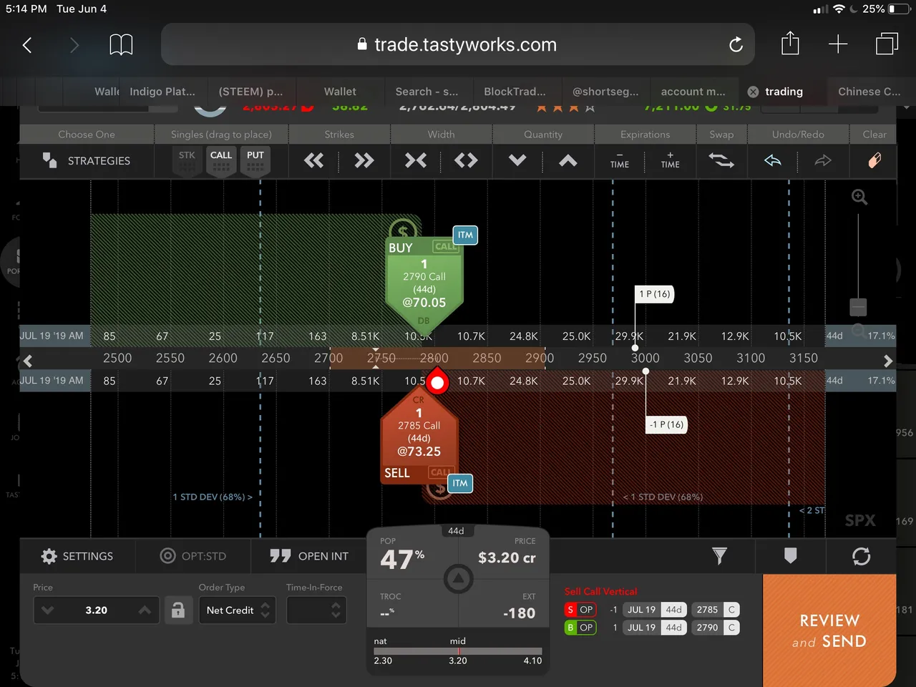The image size is (916, 687).
Task: Click the round price dial knob
Action: click(459, 578)
